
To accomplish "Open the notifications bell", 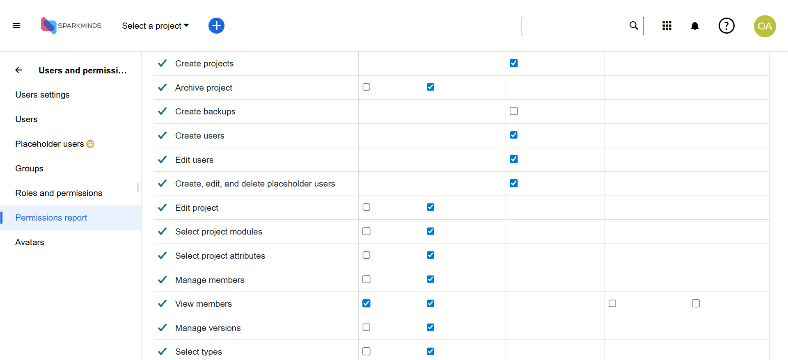I will [x=694, y=26].
